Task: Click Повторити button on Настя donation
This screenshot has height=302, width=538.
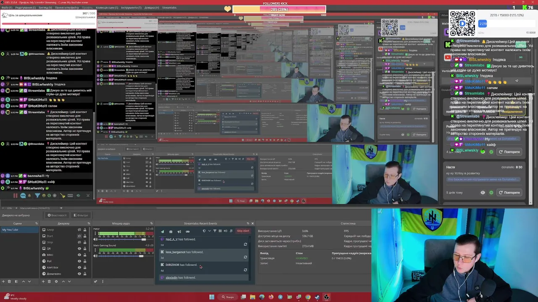Action: pos(509,193)
